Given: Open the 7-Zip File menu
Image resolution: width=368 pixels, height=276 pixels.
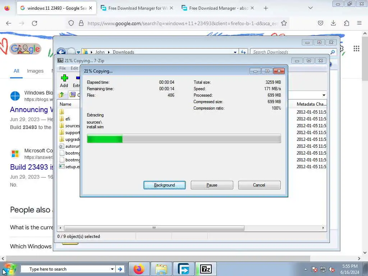Looking at the screenshot, I should coord(63,68).
